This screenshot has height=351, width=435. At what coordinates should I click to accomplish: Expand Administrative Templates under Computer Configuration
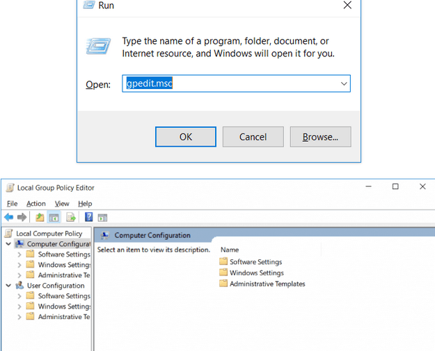pyautogui.click(x=19, y=275)
